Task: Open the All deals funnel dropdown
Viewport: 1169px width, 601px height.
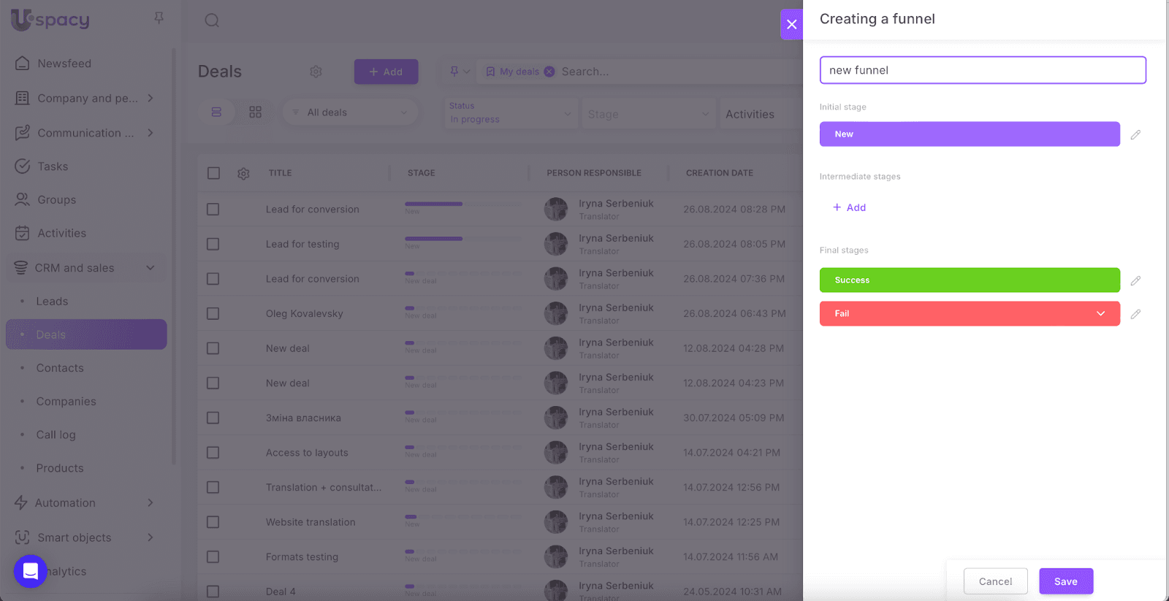Action: [351, 112]
